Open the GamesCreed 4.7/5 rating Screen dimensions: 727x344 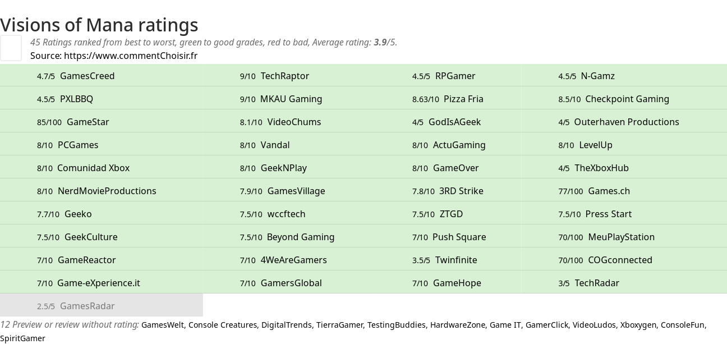102,76
